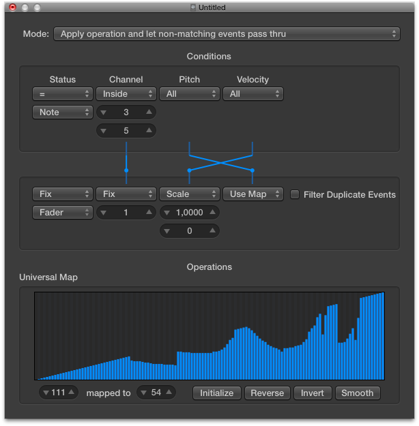The image size is (419, 426).
Task: Increase the map input value 111
Action: (71, 392)
